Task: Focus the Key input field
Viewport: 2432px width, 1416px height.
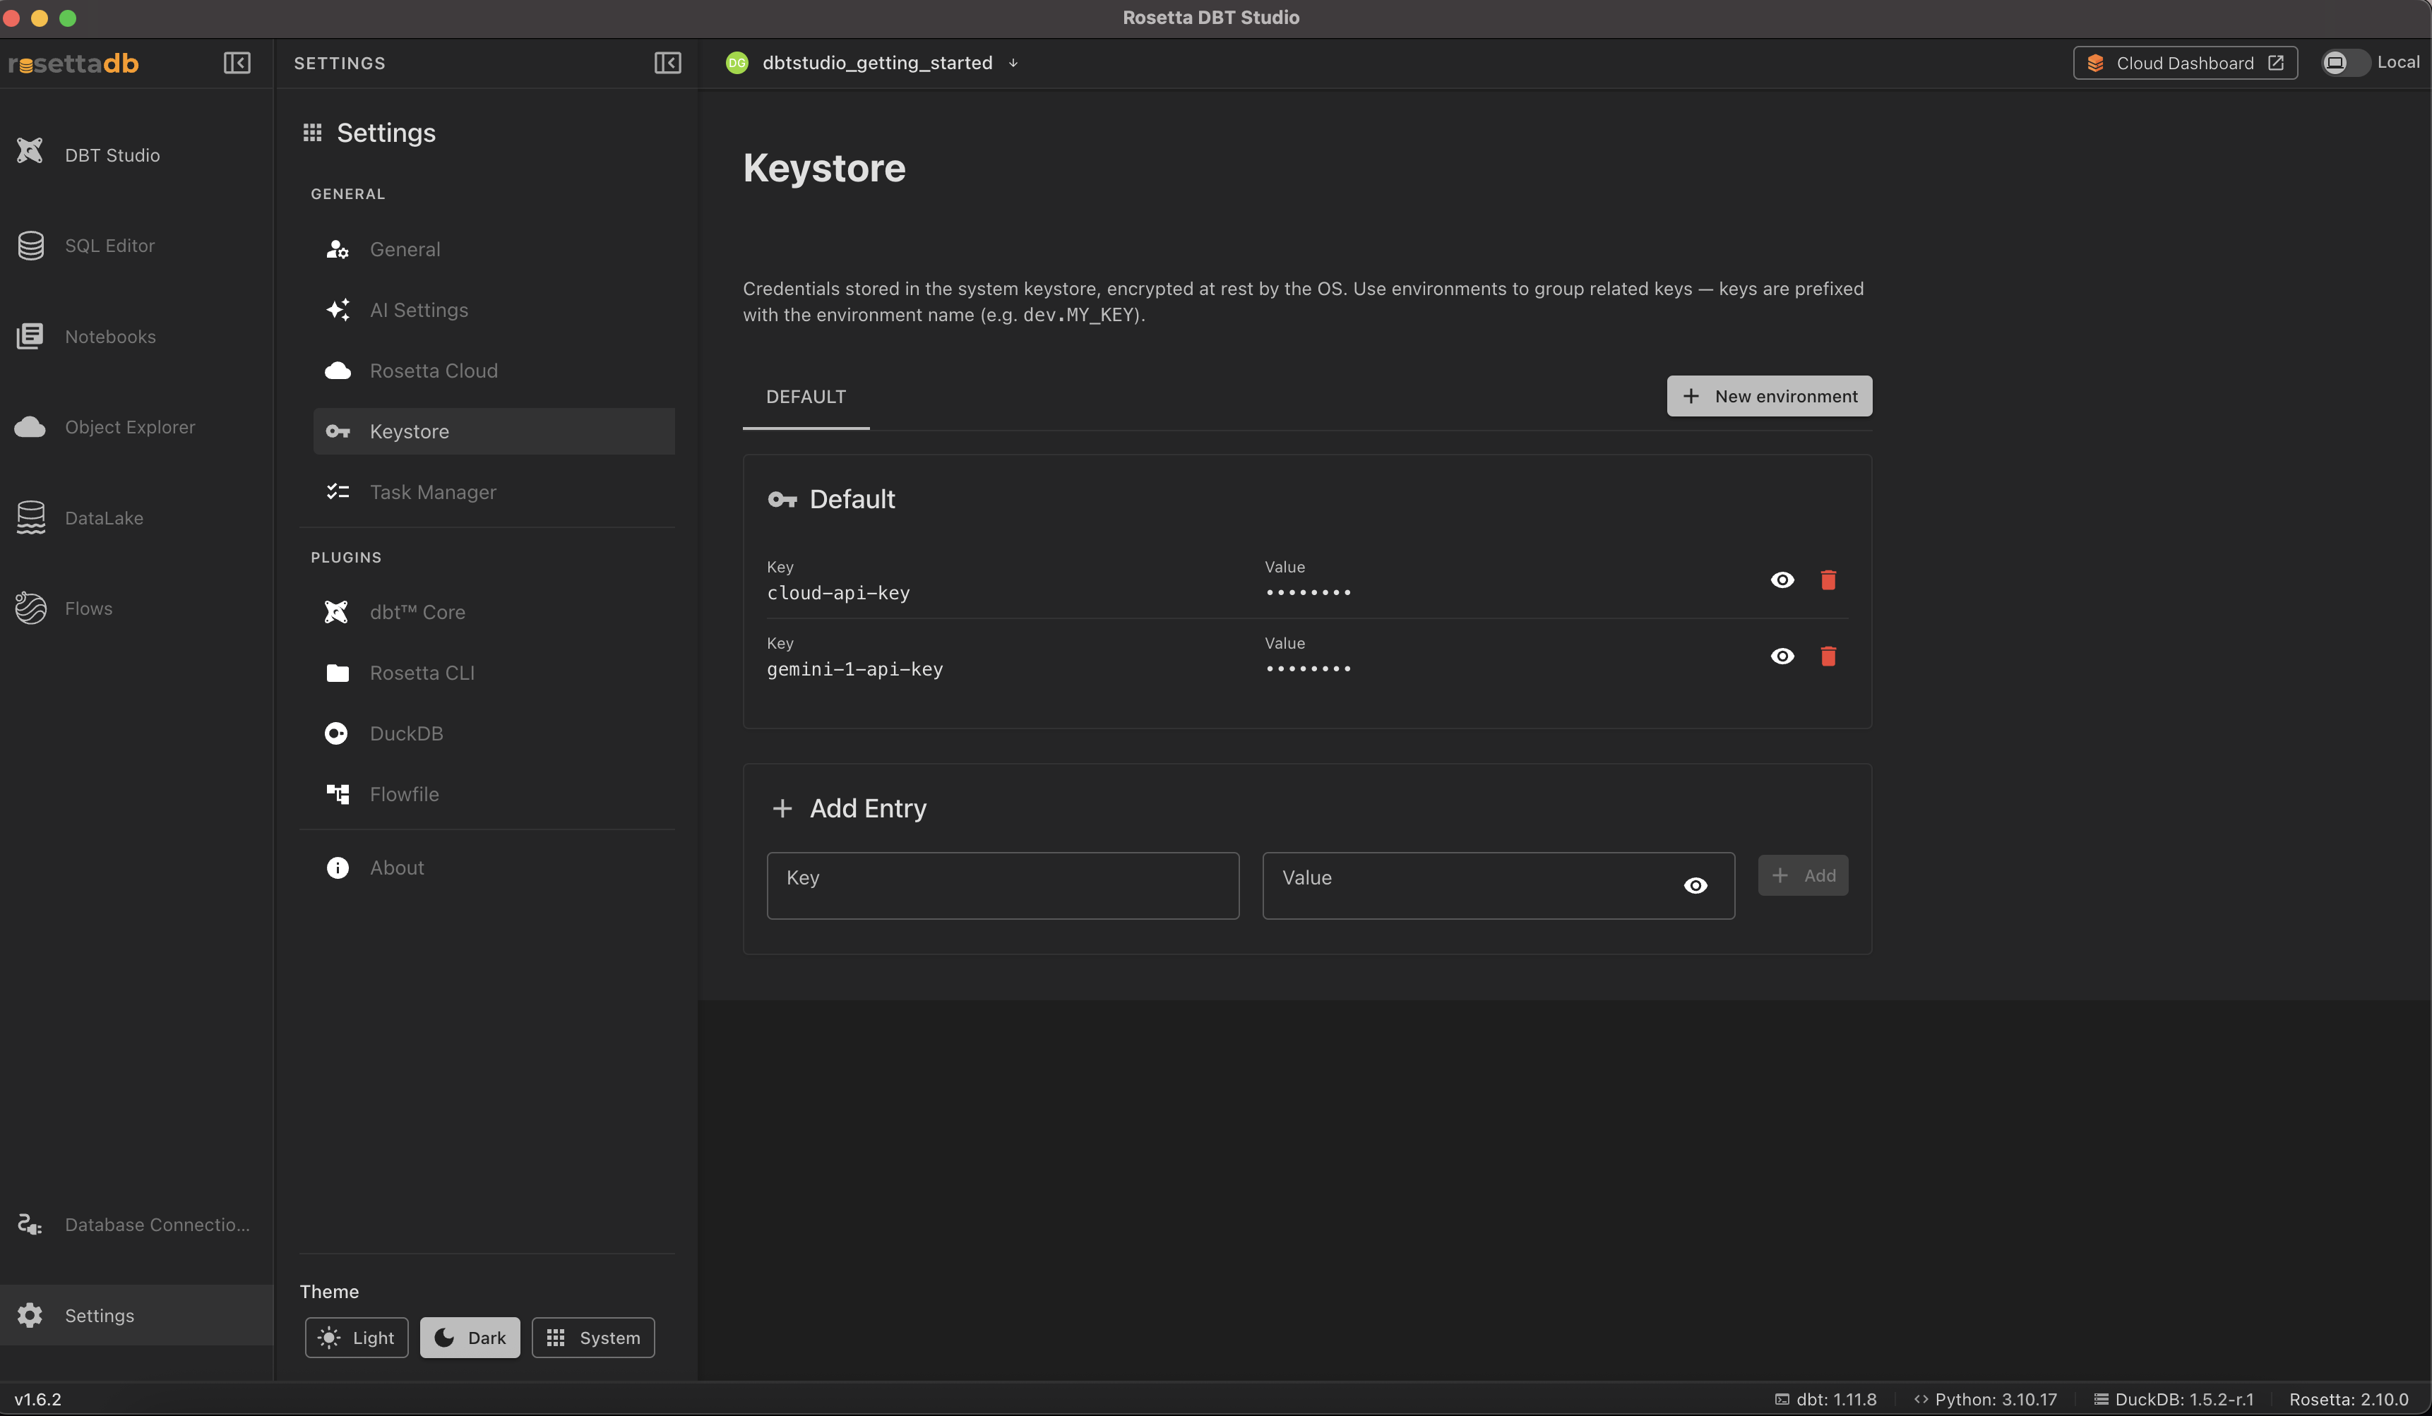Action: coord(1003,885)
